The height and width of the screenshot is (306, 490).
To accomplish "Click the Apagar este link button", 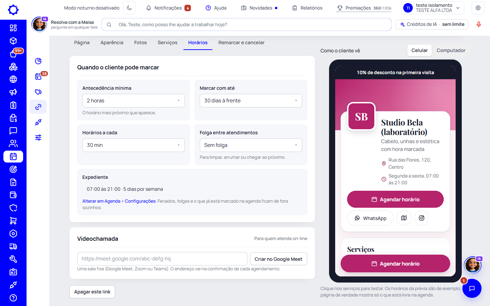I will click(x=92, y=292).
